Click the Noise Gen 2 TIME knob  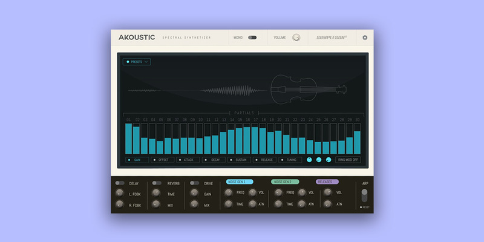[278, 204]
